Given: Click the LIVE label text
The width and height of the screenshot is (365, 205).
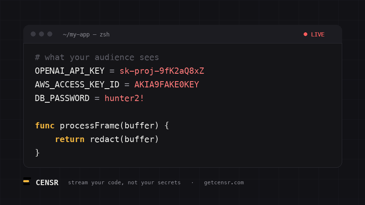Looking at the screenshot, I should pyautogui.click(x=318, y=34).
